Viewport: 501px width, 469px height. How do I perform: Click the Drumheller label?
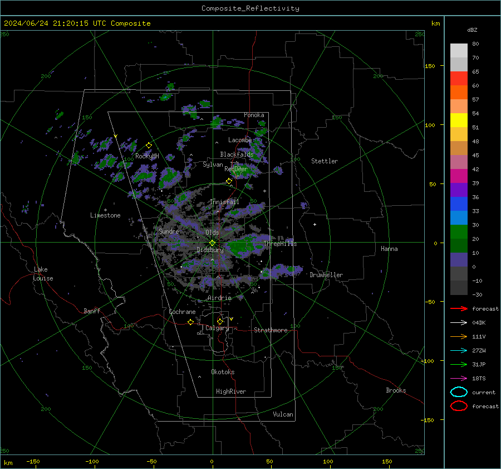pos(326,275)
